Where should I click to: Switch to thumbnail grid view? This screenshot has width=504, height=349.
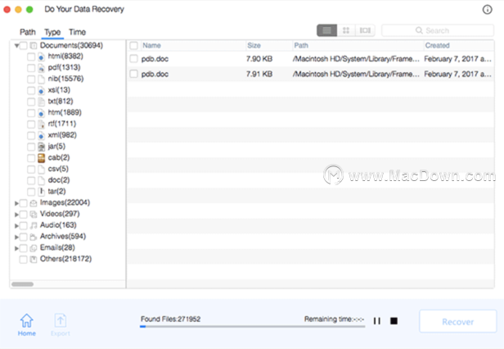point(346,30)
